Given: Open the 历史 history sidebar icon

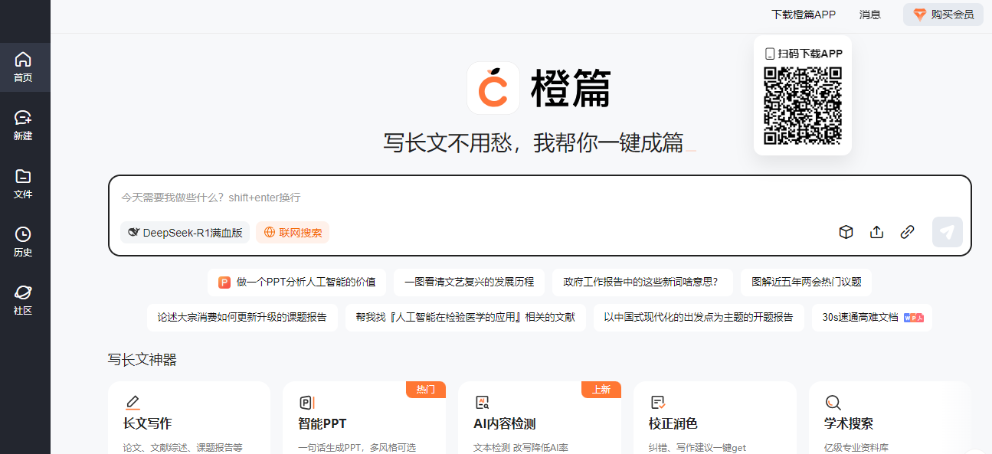Looking at the screenshot, I should pyautogui.click(x=23, y=242).
